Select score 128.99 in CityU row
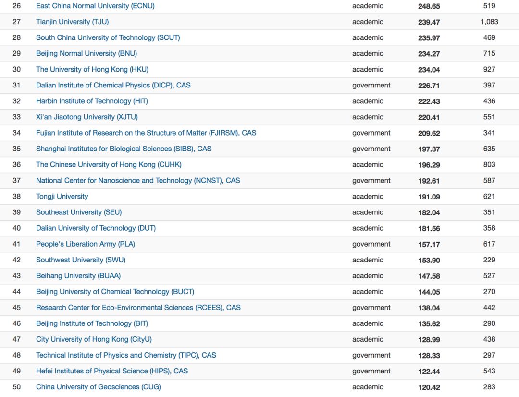 (429, 340)
